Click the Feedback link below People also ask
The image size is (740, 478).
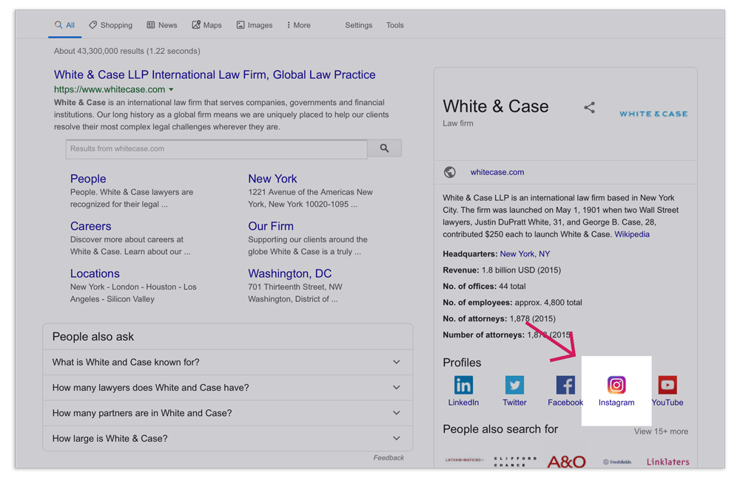(389, 458)
